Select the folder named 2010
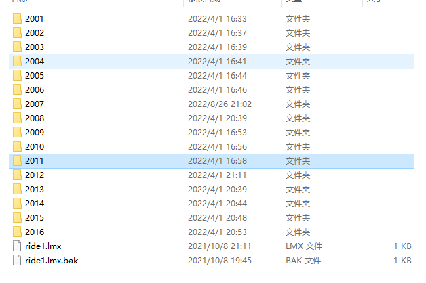 tap(35, 147)
